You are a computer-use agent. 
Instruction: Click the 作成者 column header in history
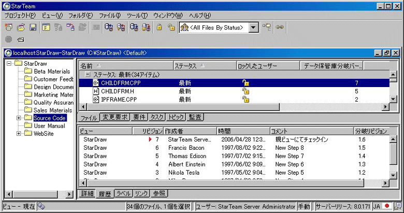pos(190,131)
